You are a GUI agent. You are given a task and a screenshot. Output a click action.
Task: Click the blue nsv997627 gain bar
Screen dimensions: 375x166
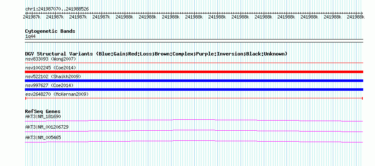(x=194, y=90)
